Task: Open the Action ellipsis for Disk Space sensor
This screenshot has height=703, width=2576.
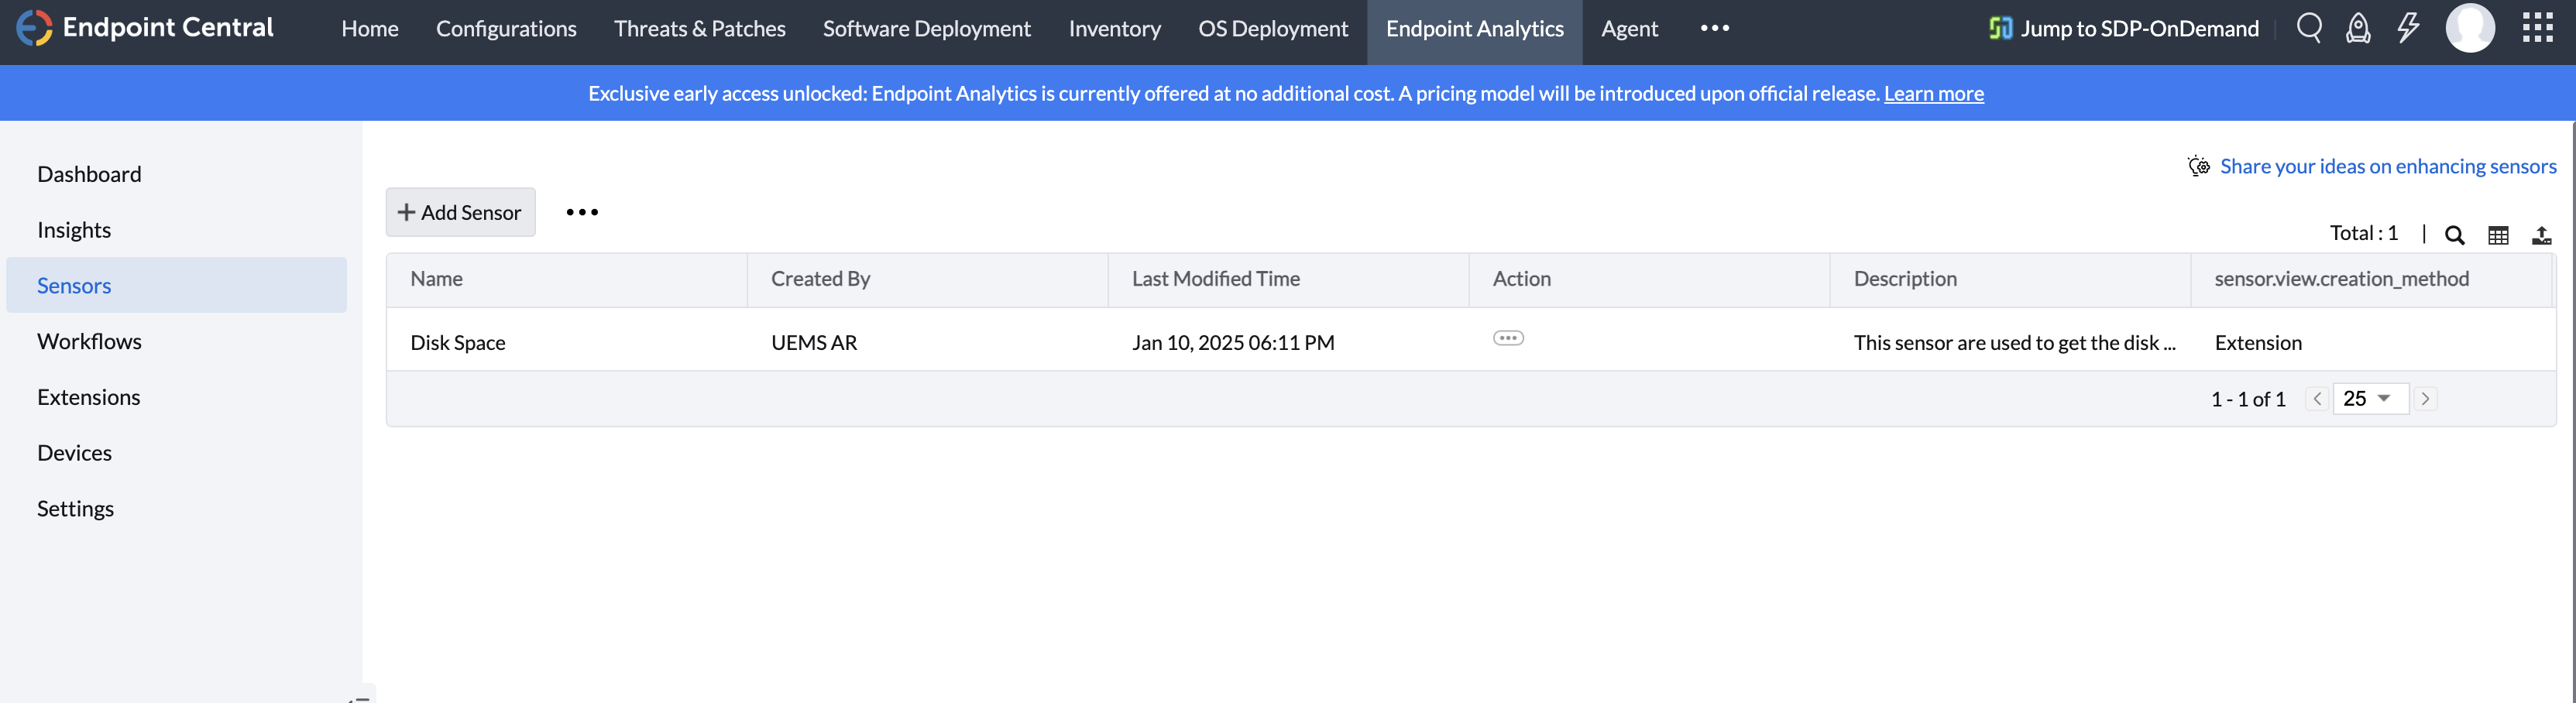Action: [1508, 338]
